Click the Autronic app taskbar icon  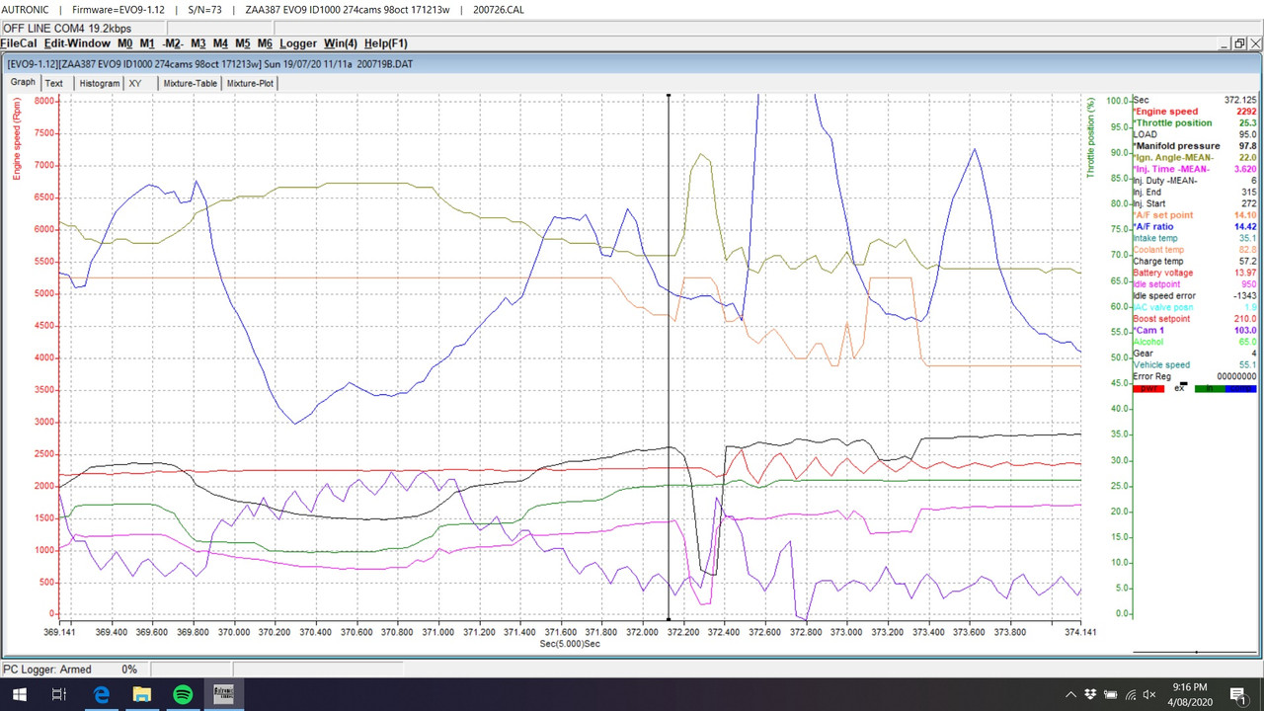(223, 694)
